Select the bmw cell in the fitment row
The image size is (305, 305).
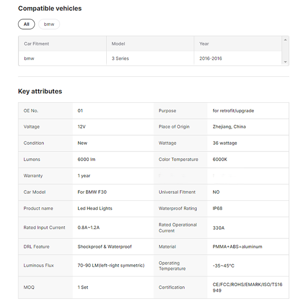coord(29,58)
